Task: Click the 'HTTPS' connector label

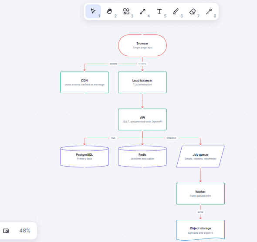Action: pos(142,64)
